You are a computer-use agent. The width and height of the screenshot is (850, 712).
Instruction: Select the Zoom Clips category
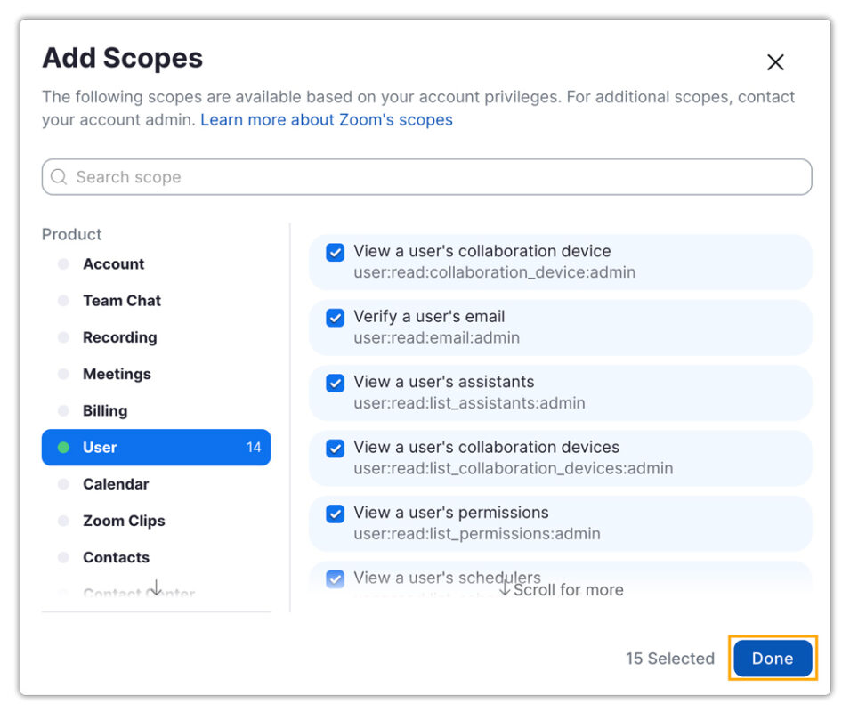pyautogui.click(x=124, y=521)
